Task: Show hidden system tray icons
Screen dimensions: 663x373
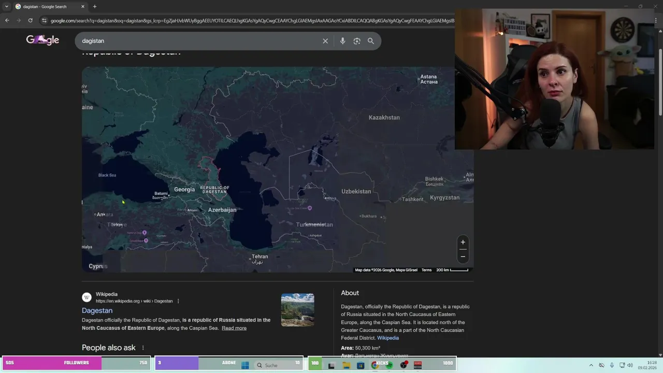Action: pyautogui.click(x=591, y=365)
